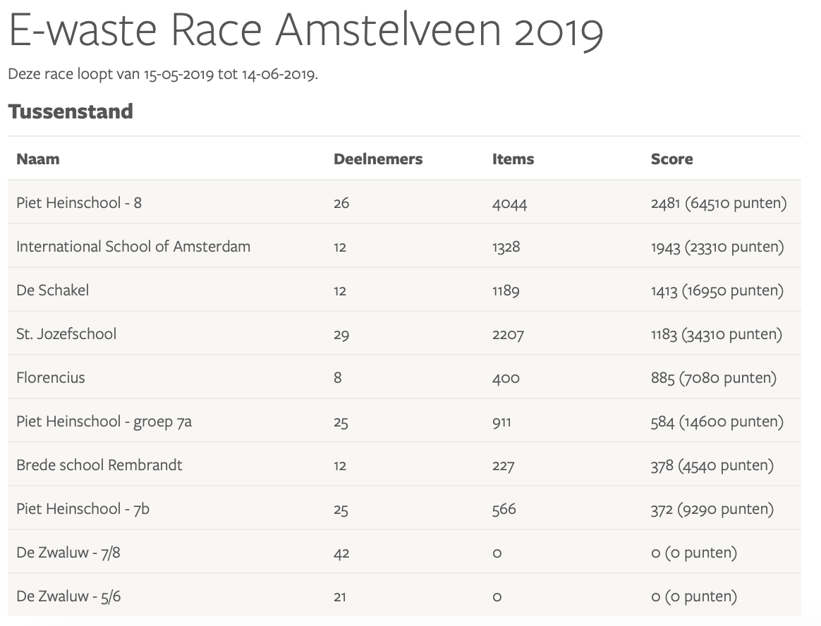
Task: Click the Tussenstand section heading
Action: 71,111
